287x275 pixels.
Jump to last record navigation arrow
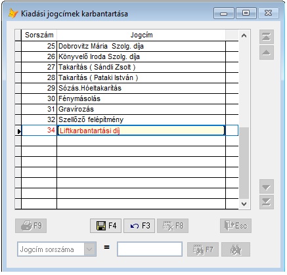267,202
